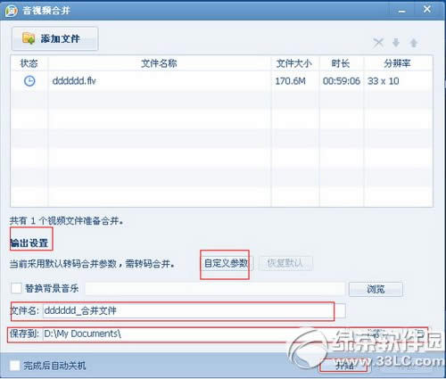446x379 pixels.
Task: Click 浏览 browse button for background music
Action: 376,289
